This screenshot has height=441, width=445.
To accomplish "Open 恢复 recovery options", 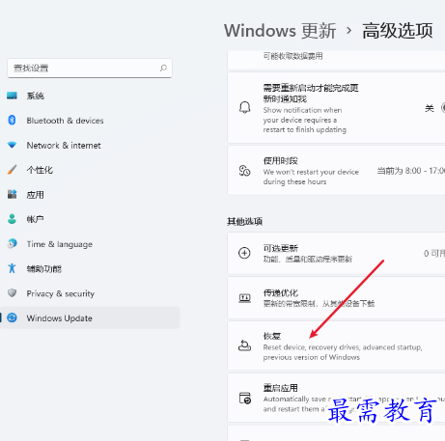I will point(336,345).
